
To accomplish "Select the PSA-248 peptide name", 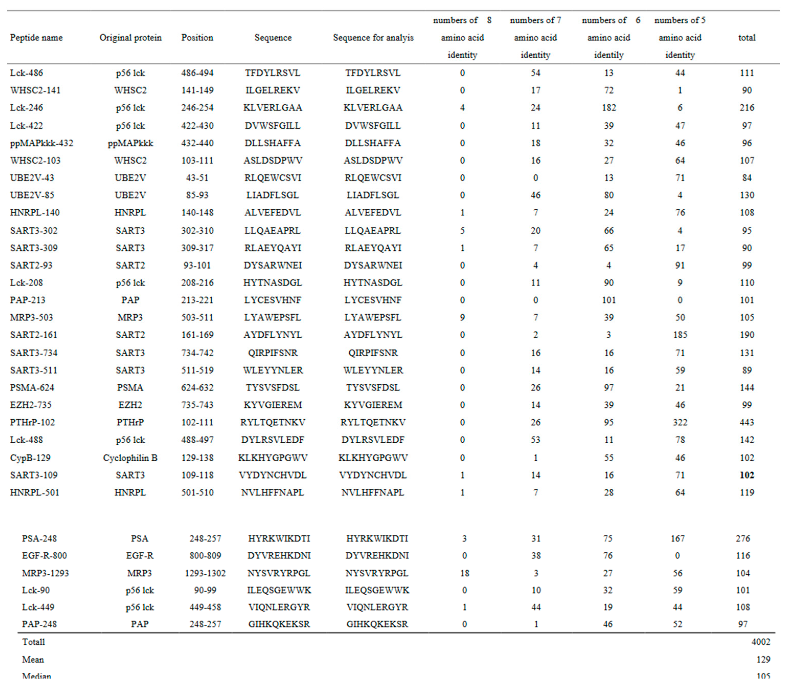I will 39,539.
